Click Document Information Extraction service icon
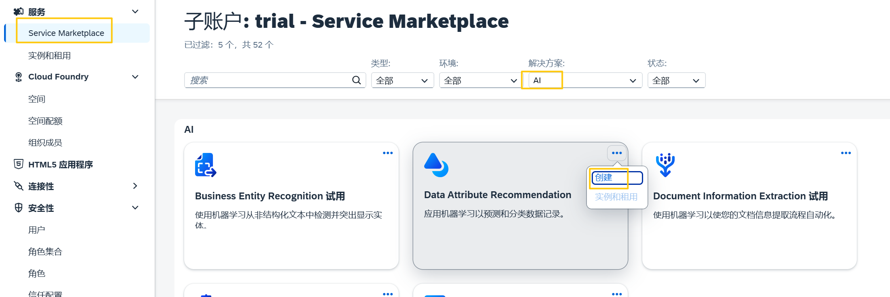Image resolution: width=890 pixels, height=297 pixels. (665, 165)
